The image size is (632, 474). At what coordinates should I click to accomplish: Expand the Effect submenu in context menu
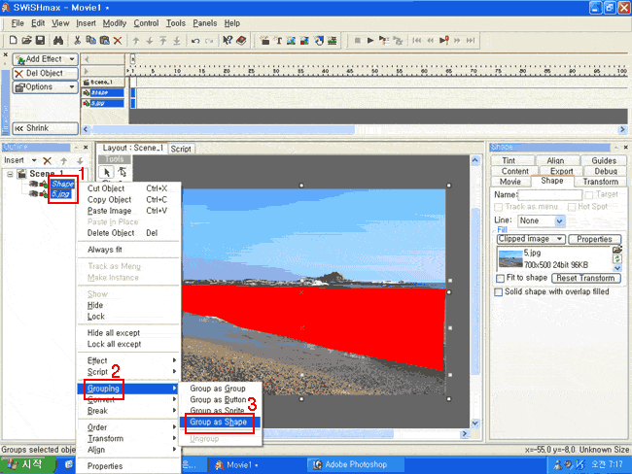pyautogui.click(x=128, y=360)
